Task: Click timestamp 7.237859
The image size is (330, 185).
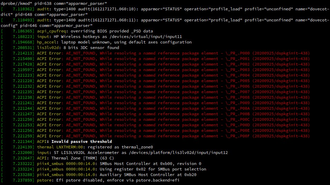Action: coord(23,180)
